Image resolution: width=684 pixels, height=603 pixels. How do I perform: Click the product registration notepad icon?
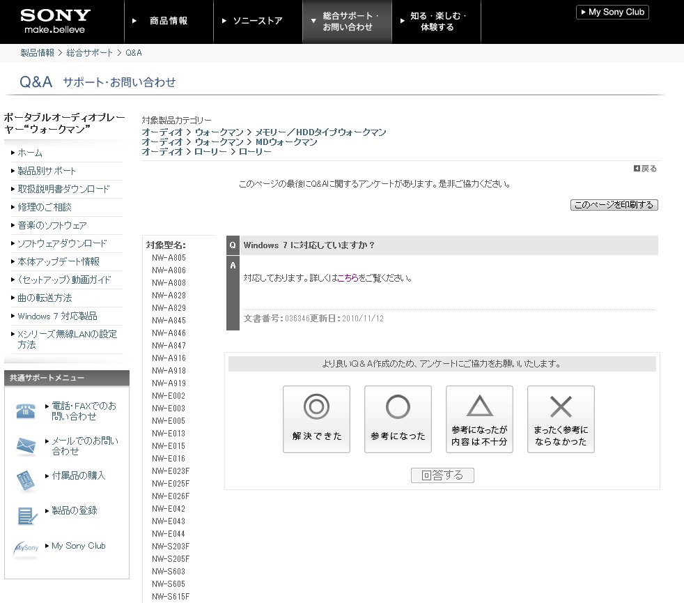27,516
